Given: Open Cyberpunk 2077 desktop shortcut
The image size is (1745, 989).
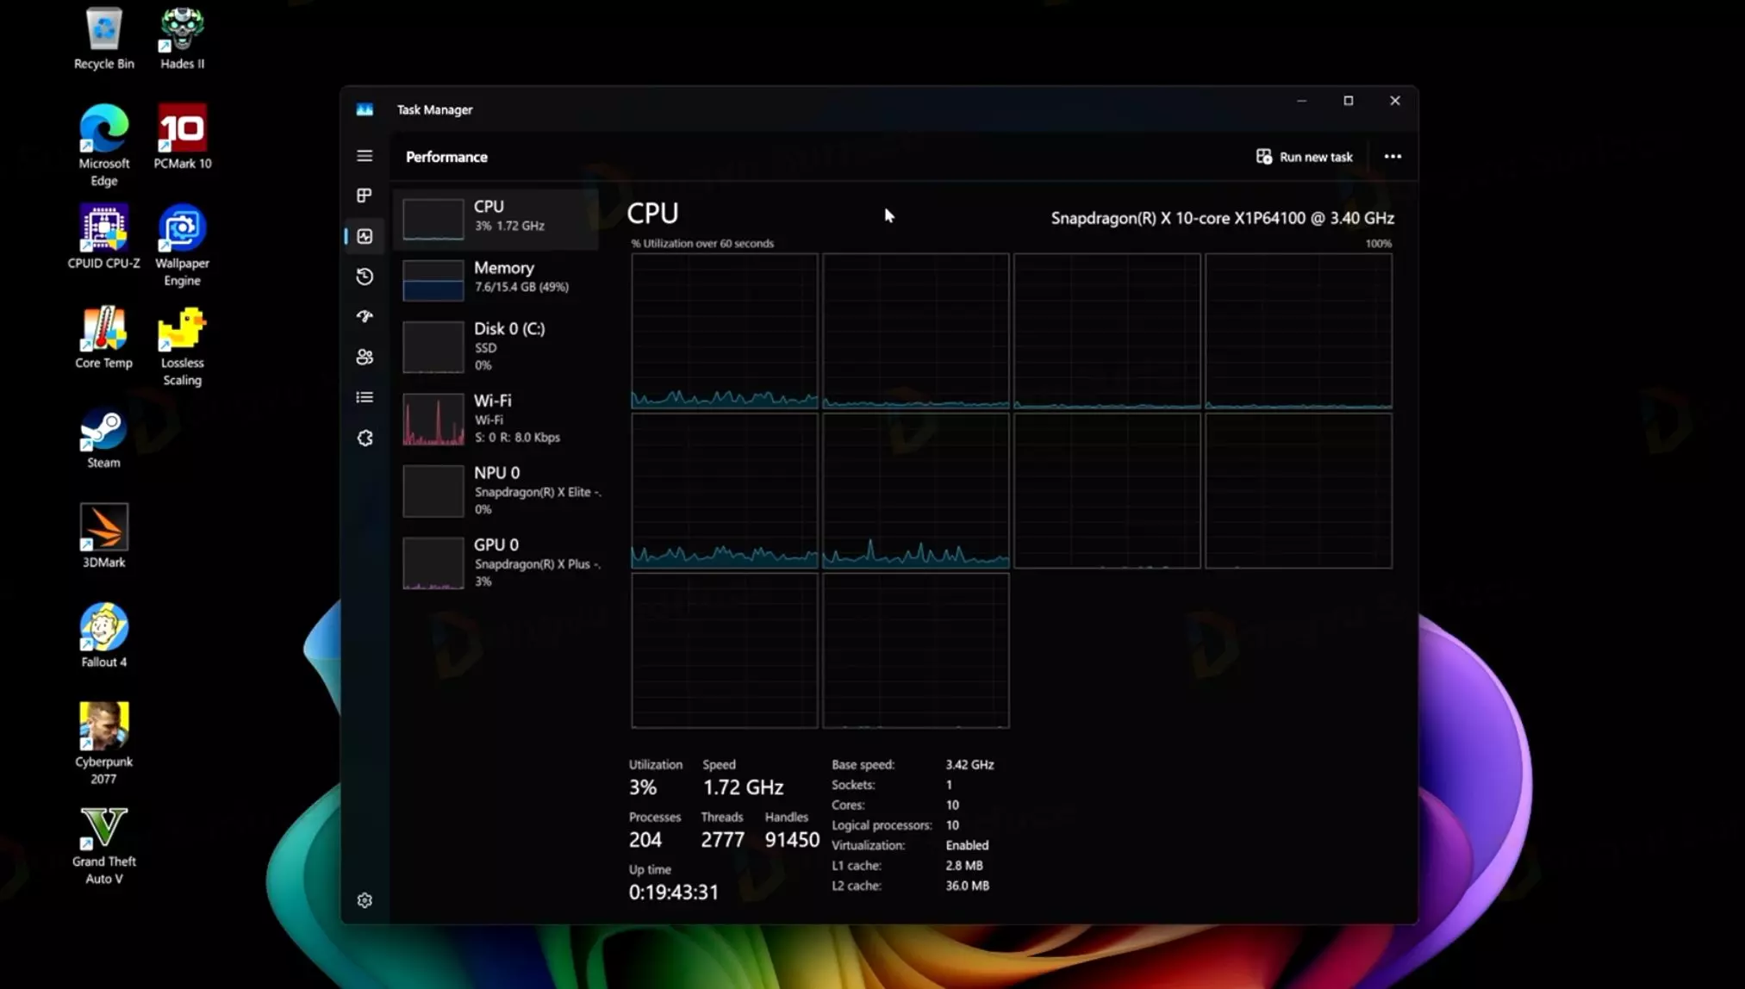Looking at the screenshot, I should point(103,744).
